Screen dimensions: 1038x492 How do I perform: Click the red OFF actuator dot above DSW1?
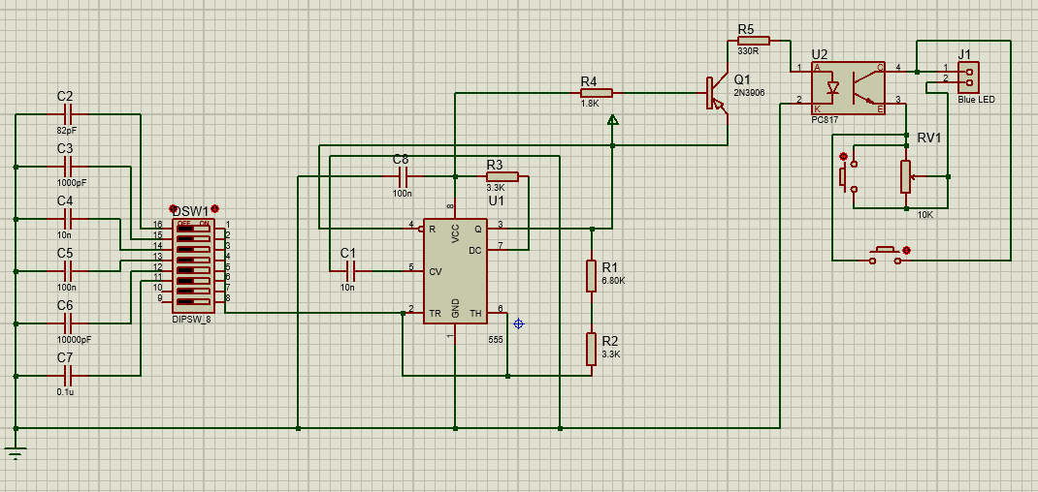[x=173, y=208]
